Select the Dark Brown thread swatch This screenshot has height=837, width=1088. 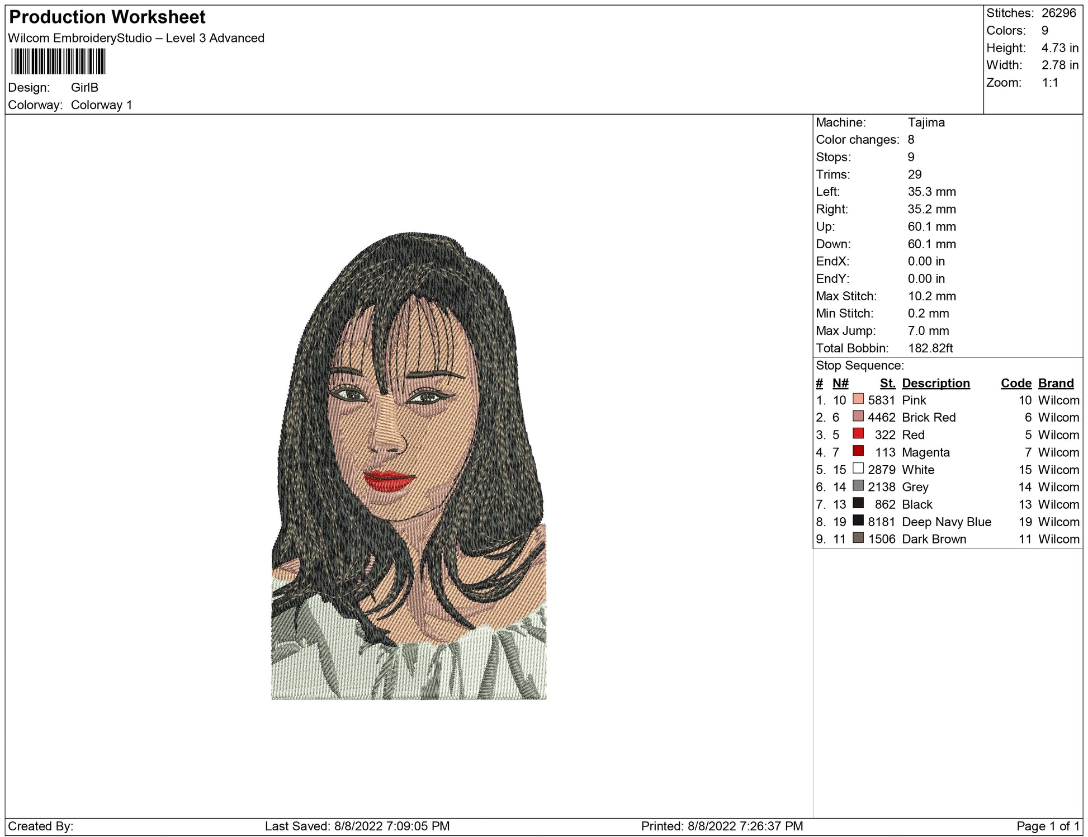coord(858,538)
